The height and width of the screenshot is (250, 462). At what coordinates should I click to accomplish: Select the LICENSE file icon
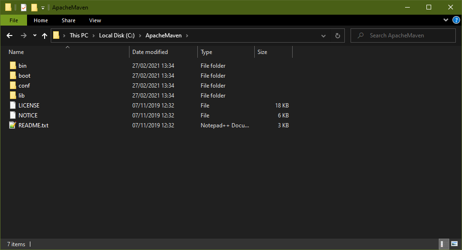click(13, 105)
